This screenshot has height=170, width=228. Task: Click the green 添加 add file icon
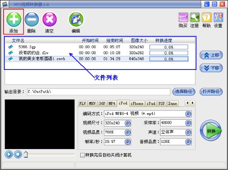(14, 20)
